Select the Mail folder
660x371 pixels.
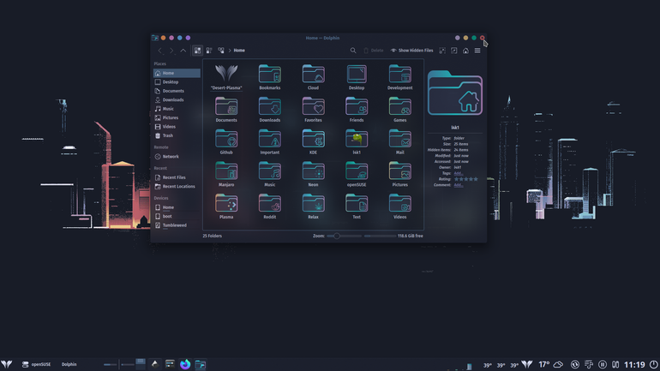click(x=400, y=141)
